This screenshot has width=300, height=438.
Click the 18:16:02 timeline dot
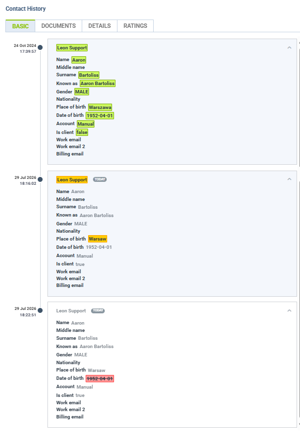click(40, 179)
